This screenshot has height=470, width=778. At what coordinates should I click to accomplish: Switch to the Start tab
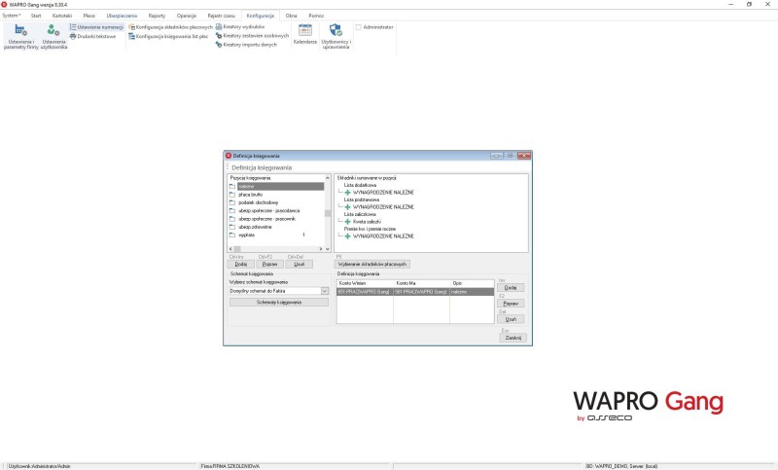36,16
